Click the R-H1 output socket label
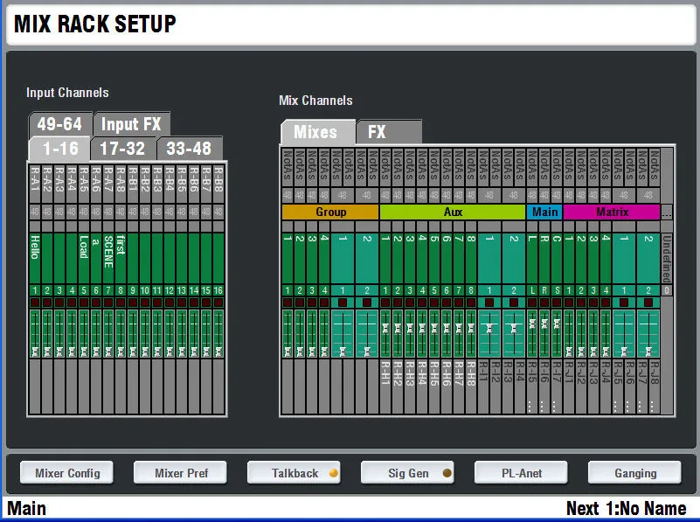 [385, 386]
